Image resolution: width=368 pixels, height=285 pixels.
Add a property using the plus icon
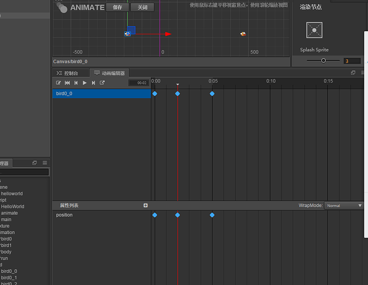145,205
